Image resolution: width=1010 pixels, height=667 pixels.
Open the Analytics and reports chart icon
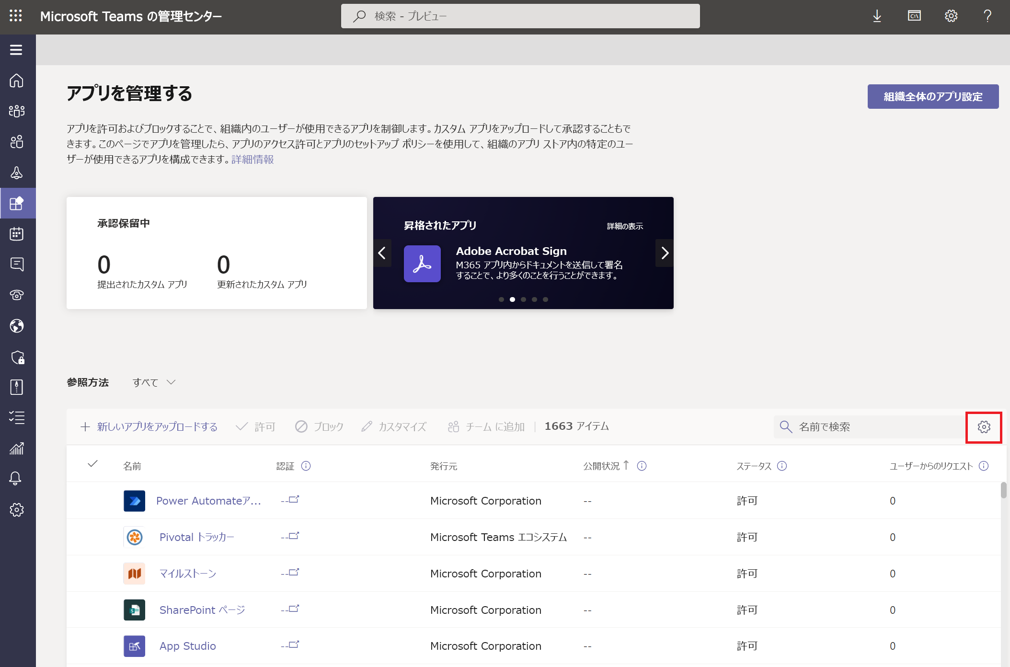coord(17,448)
